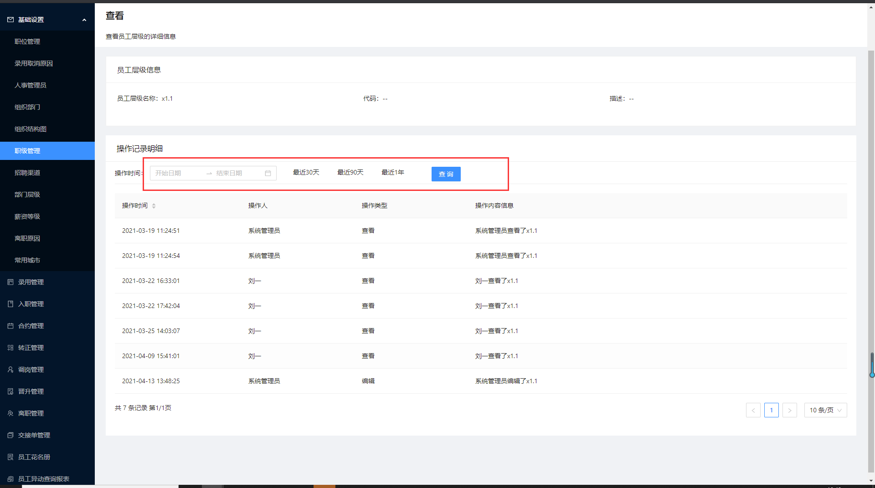Click the 操作类型 column header

(375, 205)
